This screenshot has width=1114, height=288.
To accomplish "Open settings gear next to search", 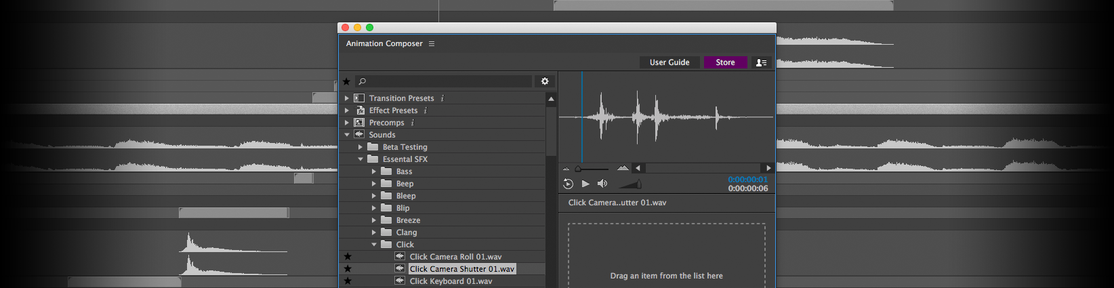I will point(545,81).
